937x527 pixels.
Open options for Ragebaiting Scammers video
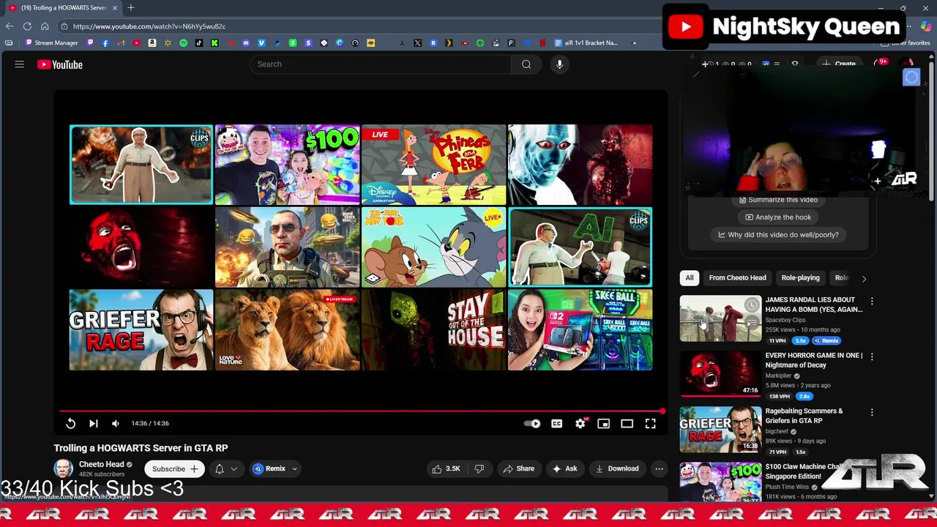click(x=872, y=412)
